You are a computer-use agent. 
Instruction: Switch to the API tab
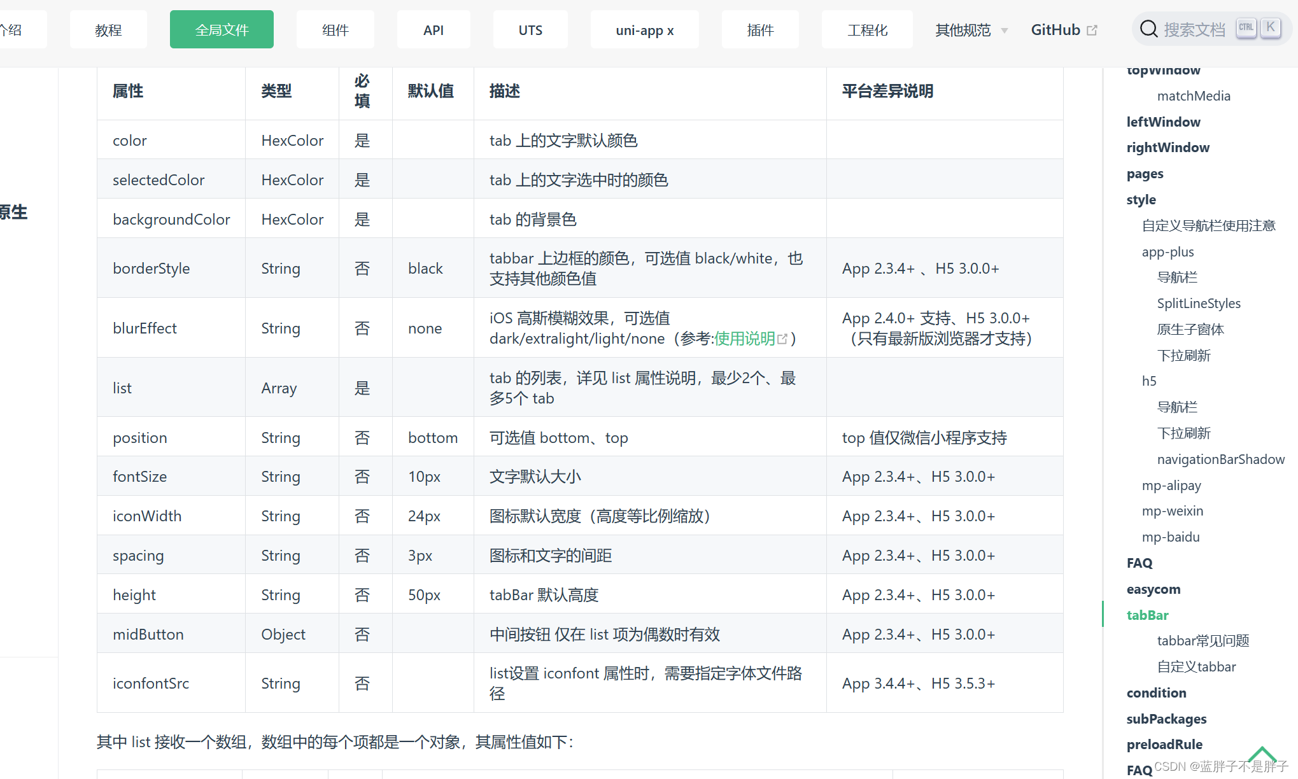point(434,29)
